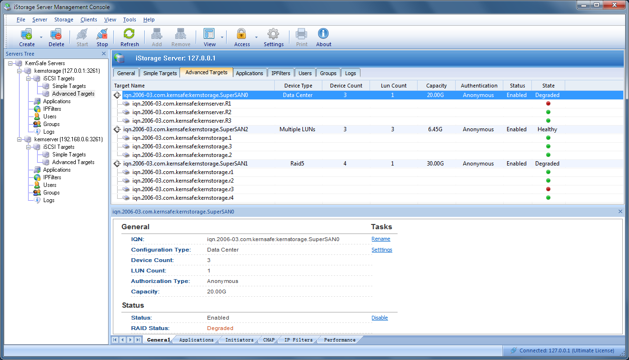Click the Remove toolbar icon
The height and width of the screenshot is (360, 629).
[180, 34]
